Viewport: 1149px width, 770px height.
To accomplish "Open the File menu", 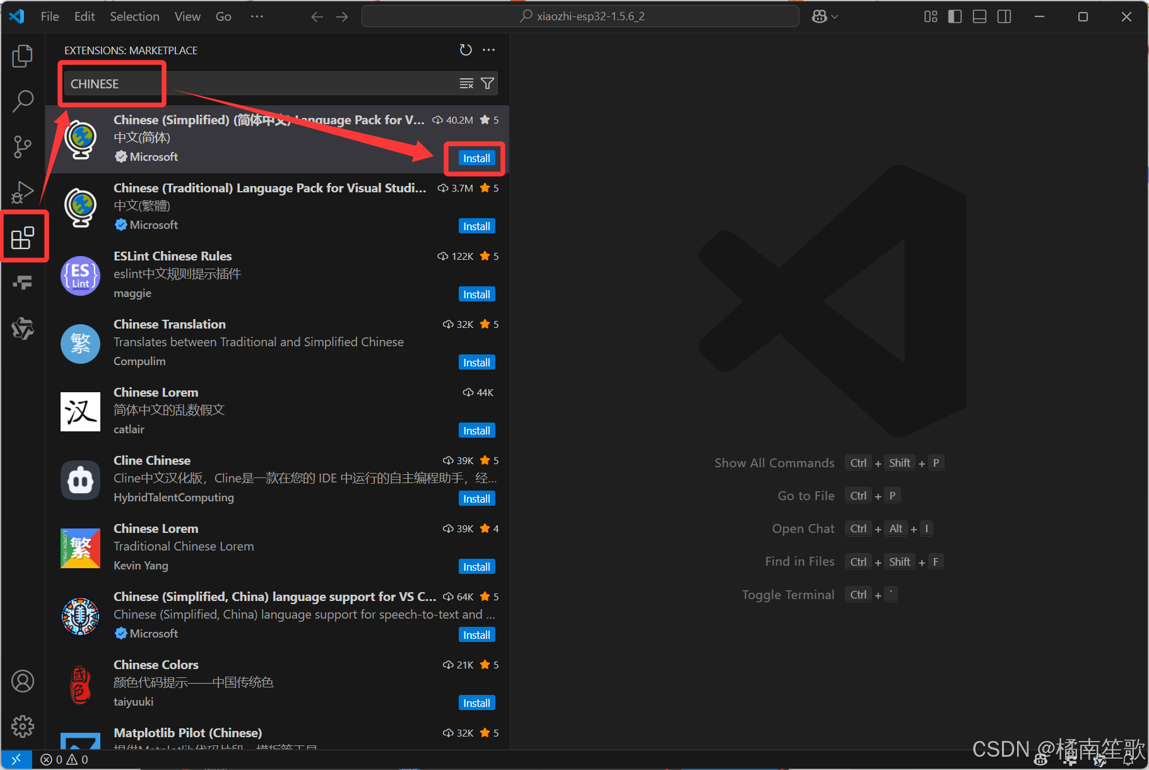I will (50, 16).
